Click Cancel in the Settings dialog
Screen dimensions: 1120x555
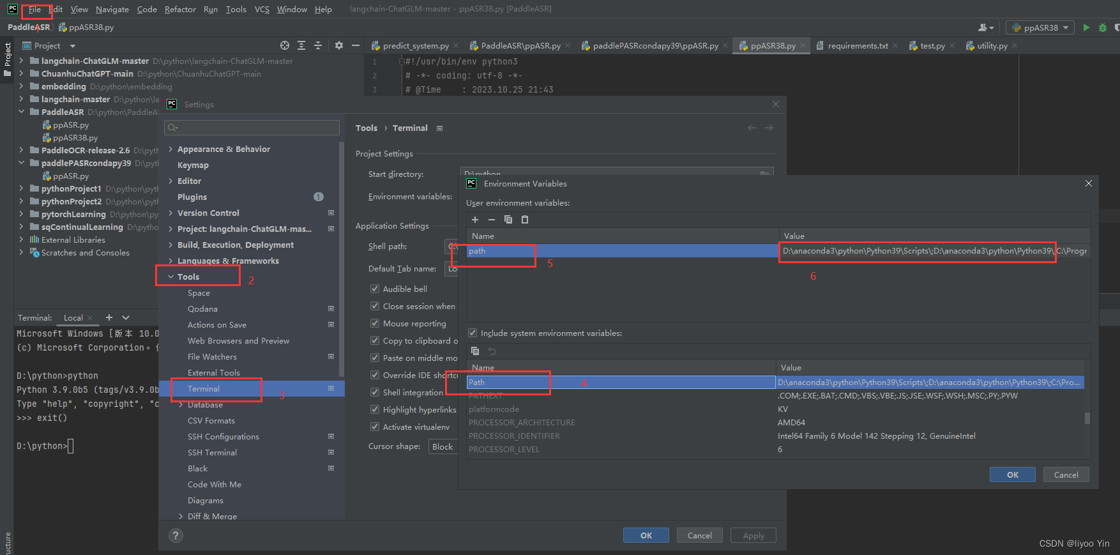(x=700, y=535)
